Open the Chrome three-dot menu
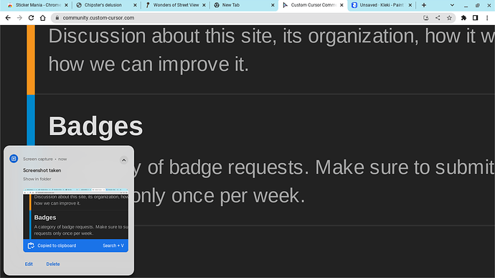The width and height of the screenshot is (495, 278). click(x=487, y=18)
